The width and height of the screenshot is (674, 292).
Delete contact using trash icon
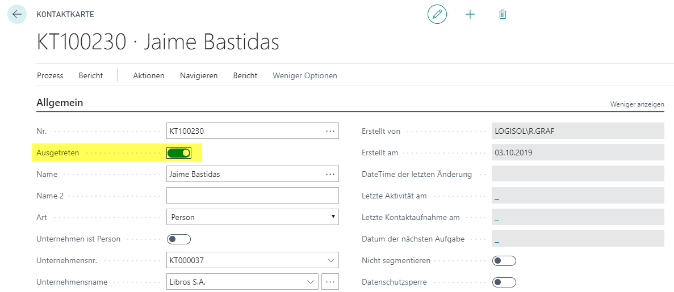tap(503, 14)
